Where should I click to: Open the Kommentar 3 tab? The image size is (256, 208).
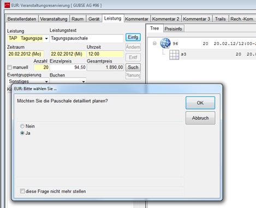197,19
